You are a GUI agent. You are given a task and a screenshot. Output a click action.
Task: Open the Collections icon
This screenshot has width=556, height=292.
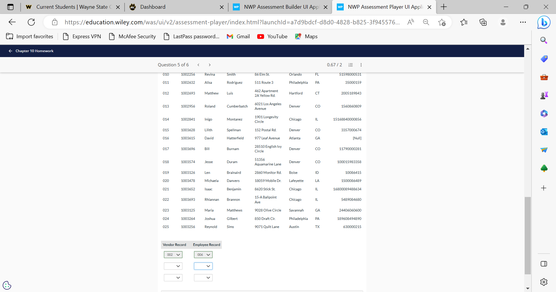(483, 22)
